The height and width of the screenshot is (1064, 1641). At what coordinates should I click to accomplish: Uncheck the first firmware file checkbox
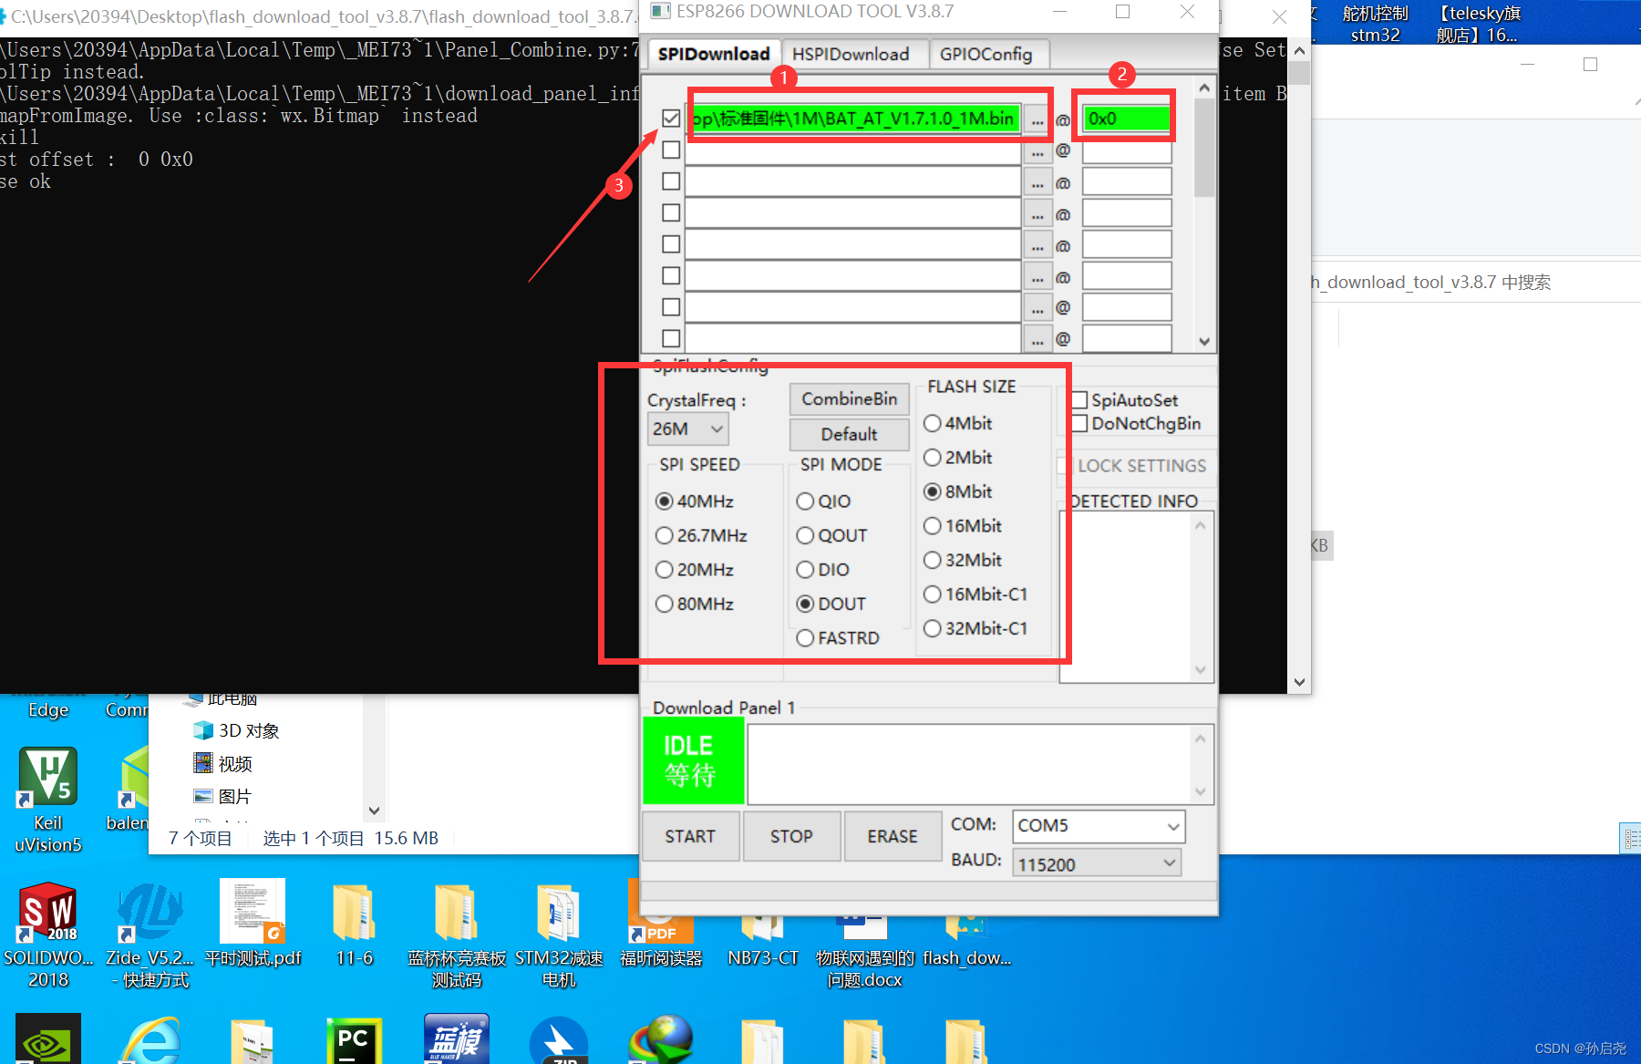(x=671, y=119)
